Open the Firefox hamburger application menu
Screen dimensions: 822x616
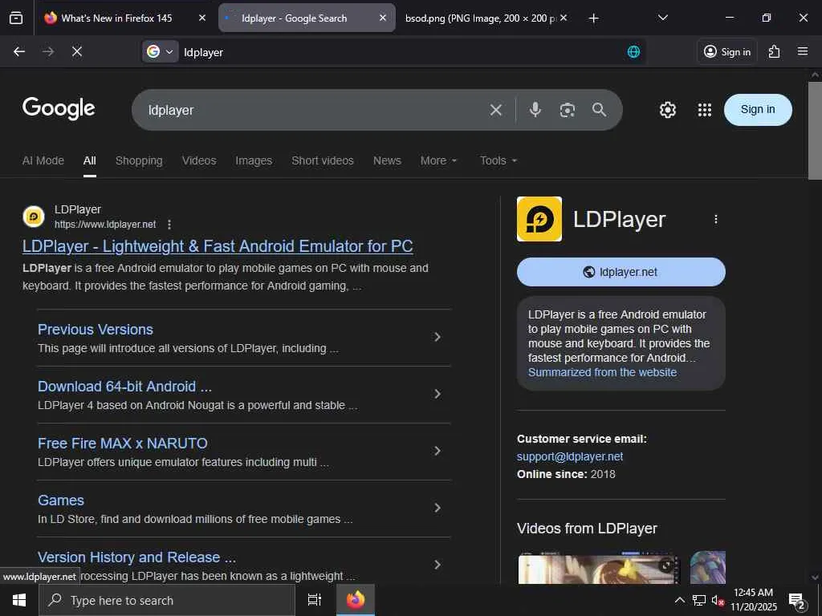click(x=802, y=51)
